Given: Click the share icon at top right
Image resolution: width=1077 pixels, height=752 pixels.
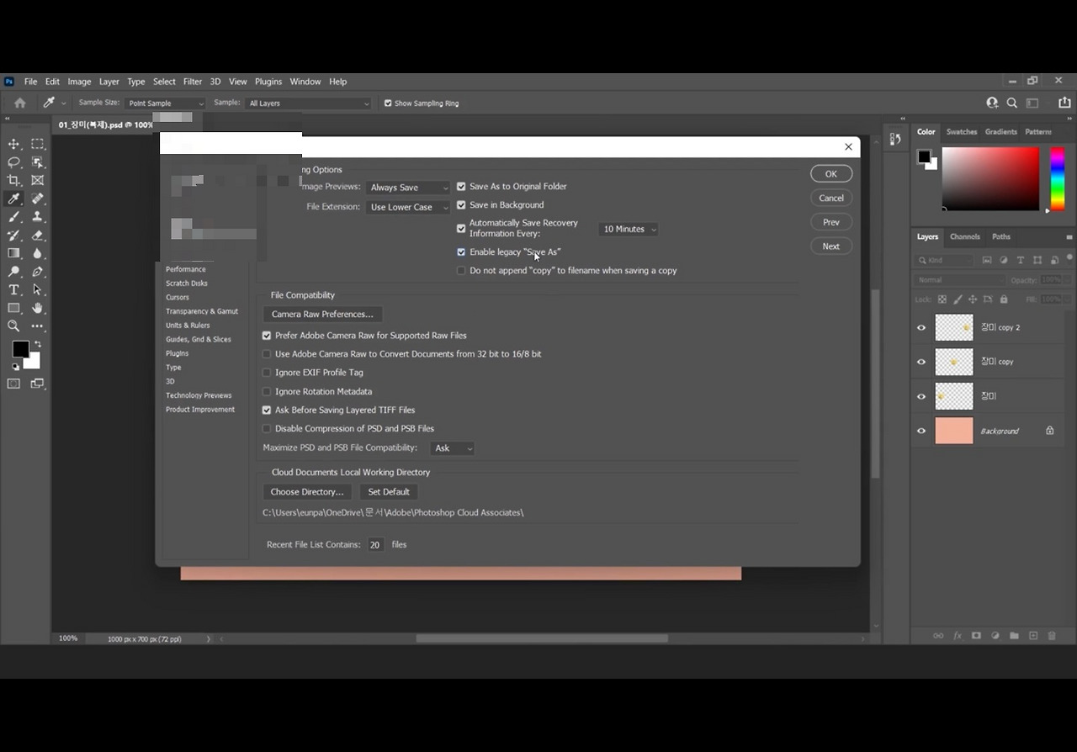Looking at the screenshot, I should 1064,103.
